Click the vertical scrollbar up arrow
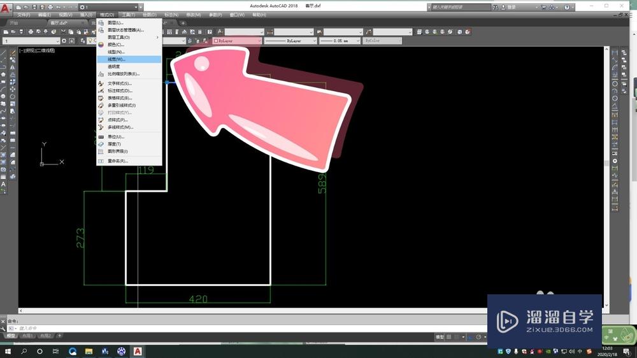637x358 pixels. pos(606,49)
